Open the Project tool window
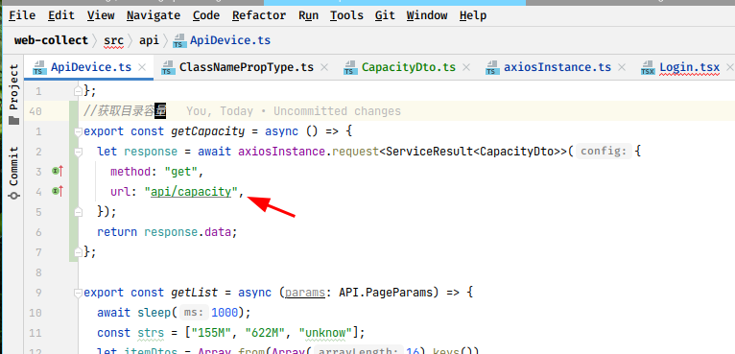The height and width of the screenshot is (354, 735). [x=14, y=94]
